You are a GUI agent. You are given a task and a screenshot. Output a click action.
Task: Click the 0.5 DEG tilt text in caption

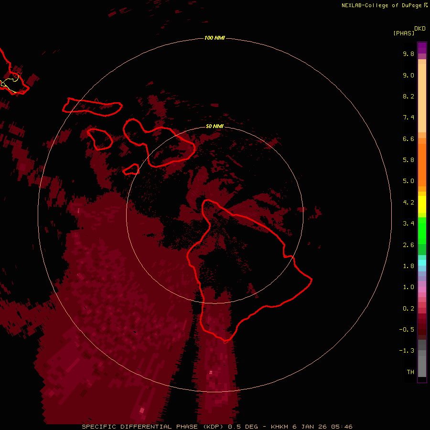point(243,427)
